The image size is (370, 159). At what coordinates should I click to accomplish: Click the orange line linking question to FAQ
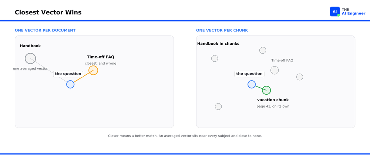coord(82,77)
